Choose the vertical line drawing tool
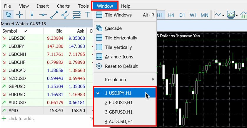Screen dimensions: 247x128 [32, 14]
